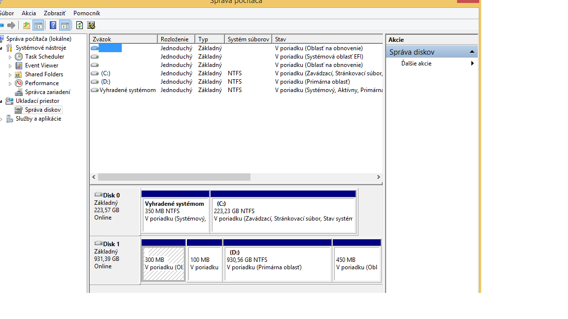Expand the Event Viewer tree node
The width and height of the screenshot is (568, 319).
click(x=10, y=66)
